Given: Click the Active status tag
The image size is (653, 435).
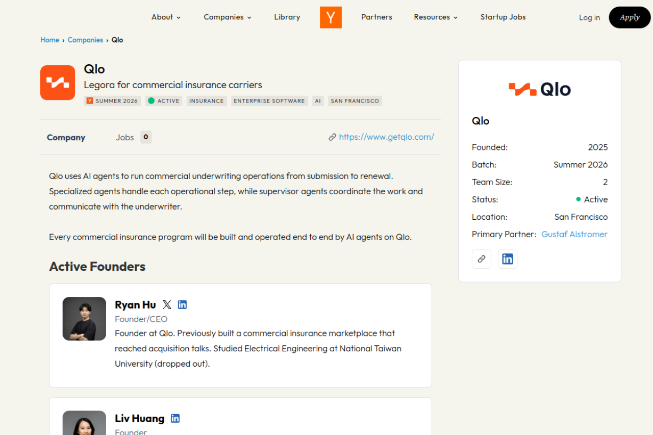Looking at the screenshot, I should 164,101.
